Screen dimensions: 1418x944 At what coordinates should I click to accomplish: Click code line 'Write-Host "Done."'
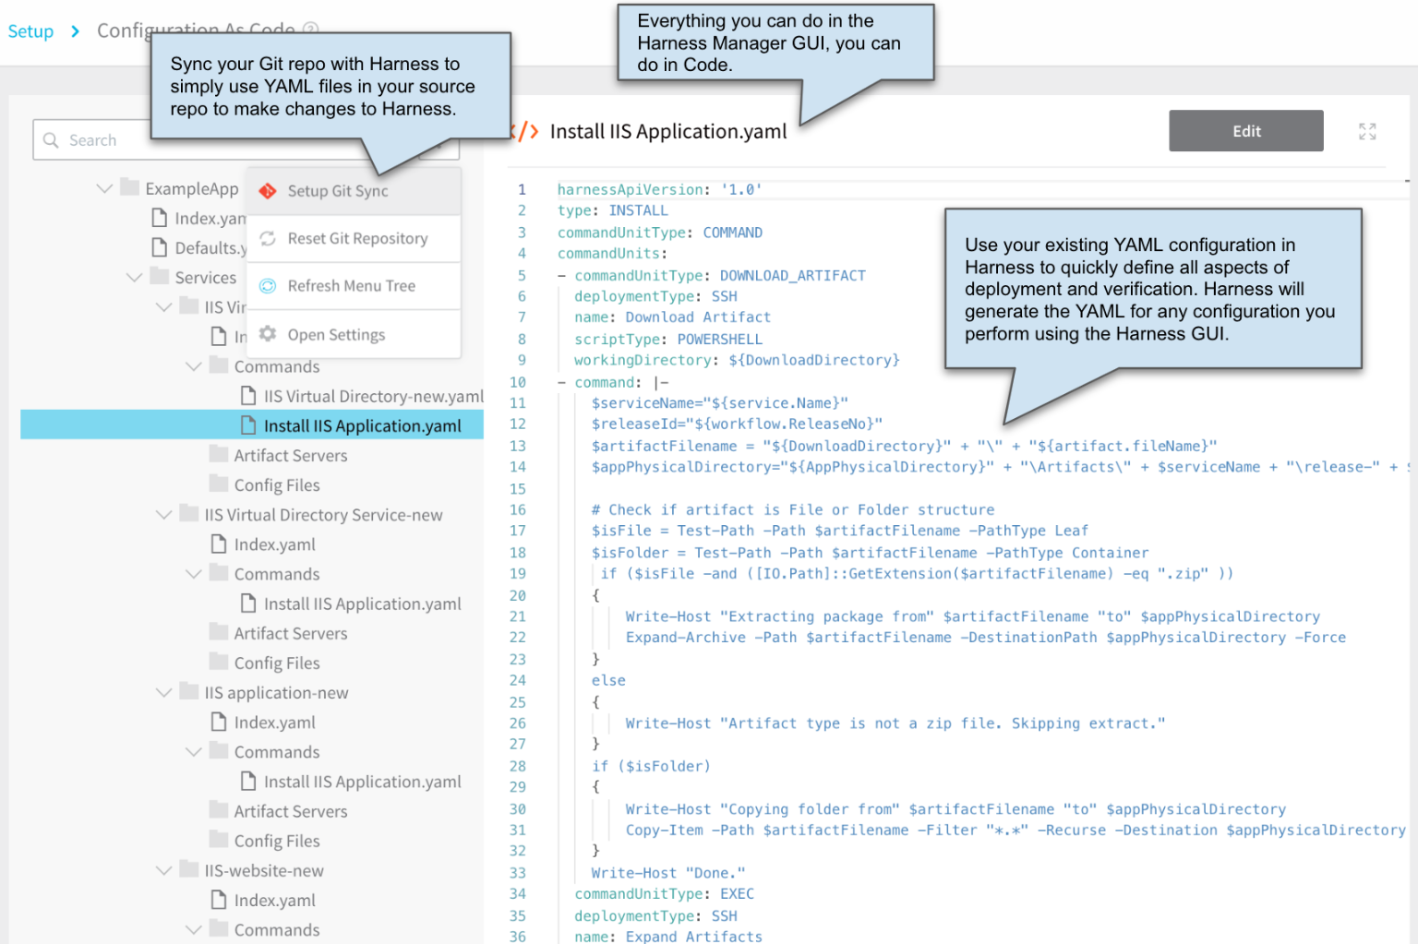coord(668,872)
